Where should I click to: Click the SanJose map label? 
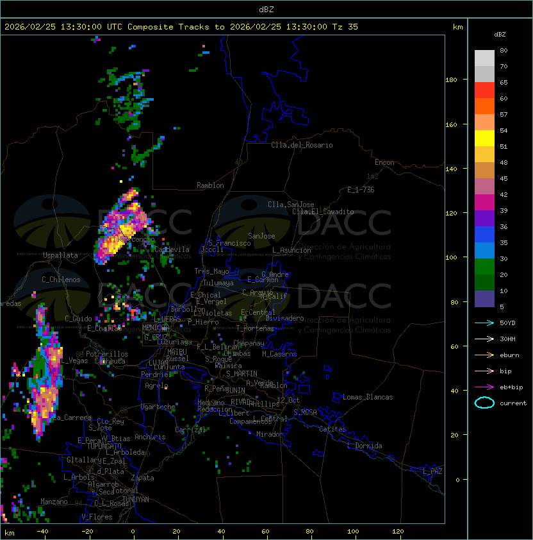tap(261, 236)
